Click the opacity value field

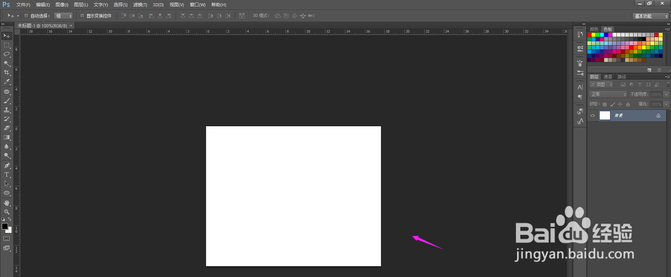tap(656, 94)
